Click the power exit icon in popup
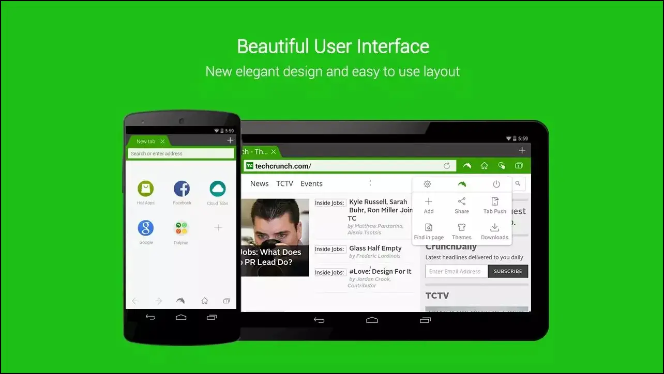Viewport: 664px width, 374px height. [x=496, y=184]
